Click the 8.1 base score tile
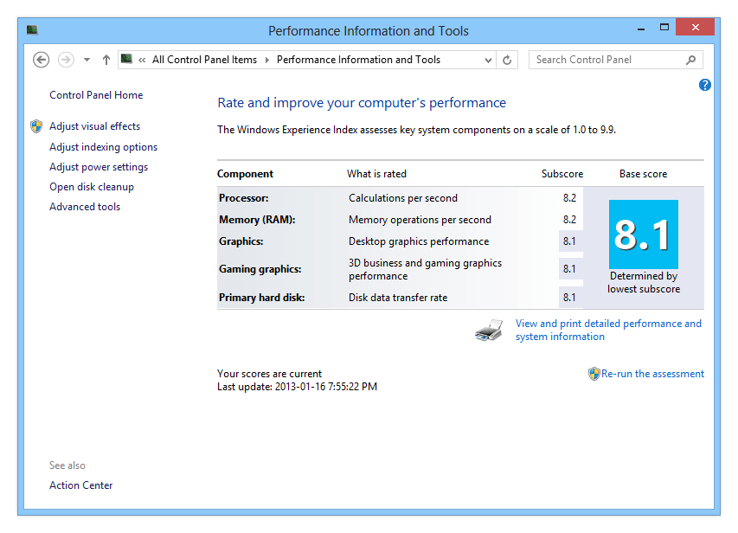This screenshot has width=738, height=533. (x=644, y=234)
